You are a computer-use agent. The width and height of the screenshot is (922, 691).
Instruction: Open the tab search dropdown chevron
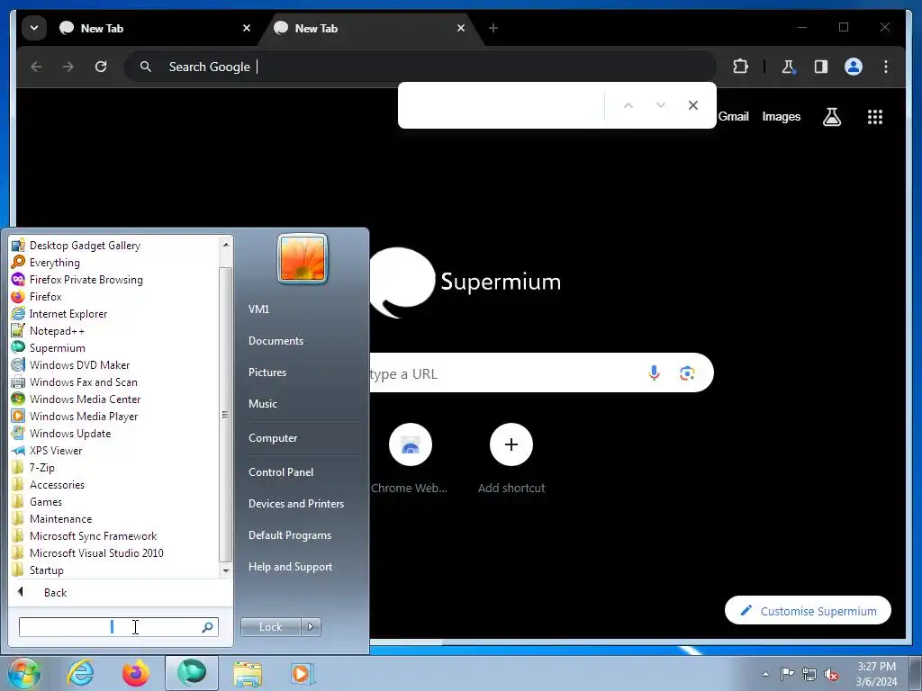coord(34,28)
